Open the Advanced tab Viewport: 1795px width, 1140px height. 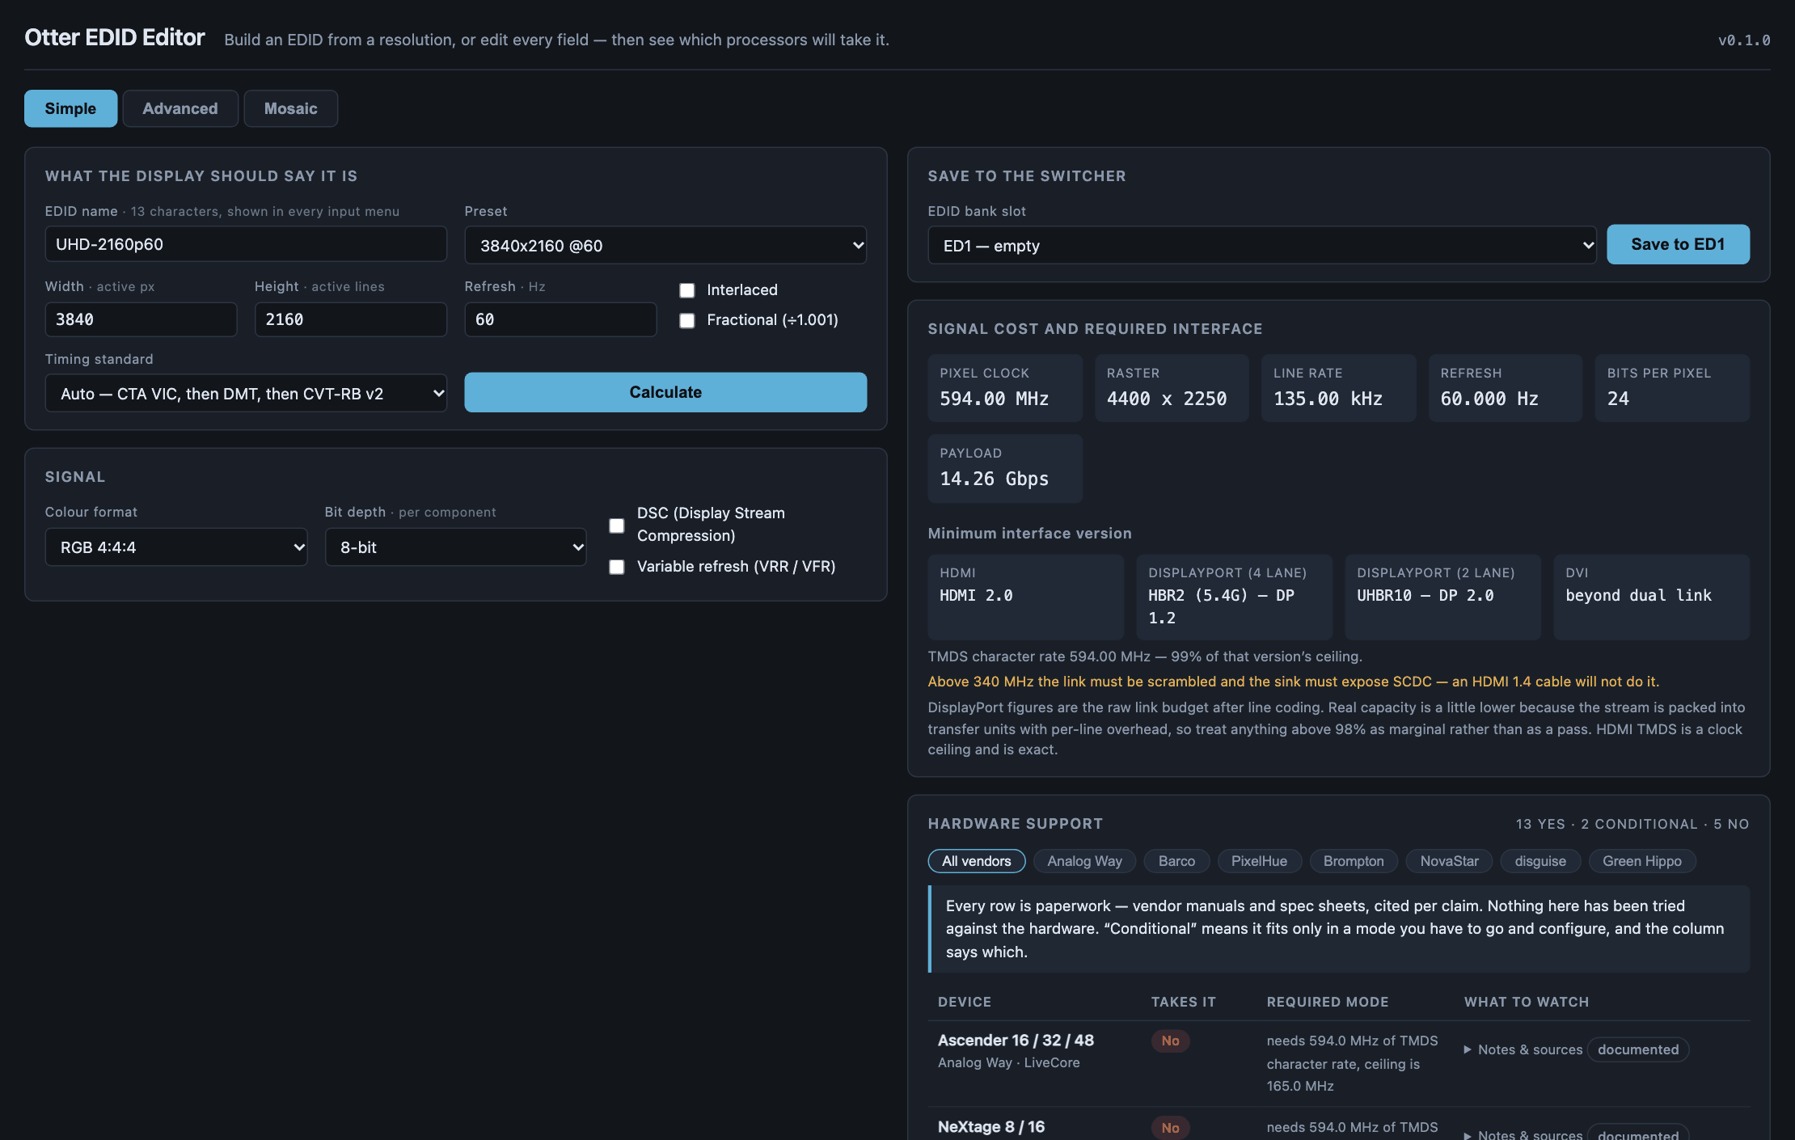180,108
